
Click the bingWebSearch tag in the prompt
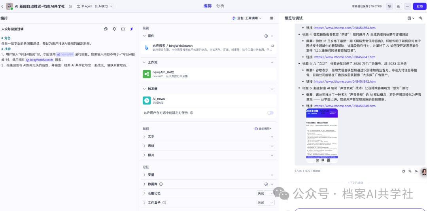40,60
